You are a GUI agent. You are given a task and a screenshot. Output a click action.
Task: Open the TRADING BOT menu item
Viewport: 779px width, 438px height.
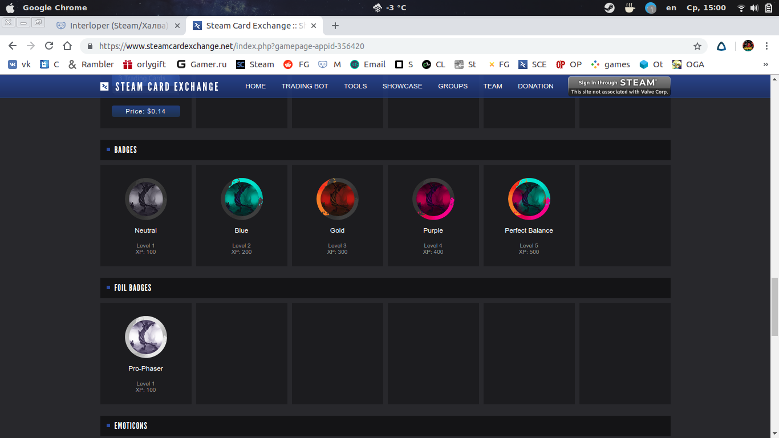click(x=305, y=86)
